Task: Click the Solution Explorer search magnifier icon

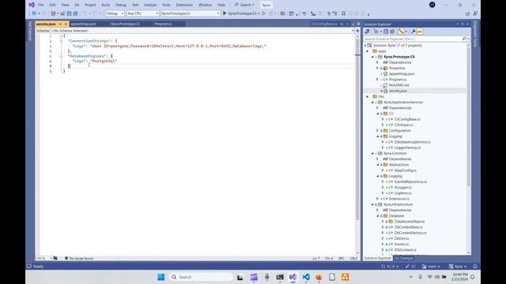Action: [x=464, y=39]
